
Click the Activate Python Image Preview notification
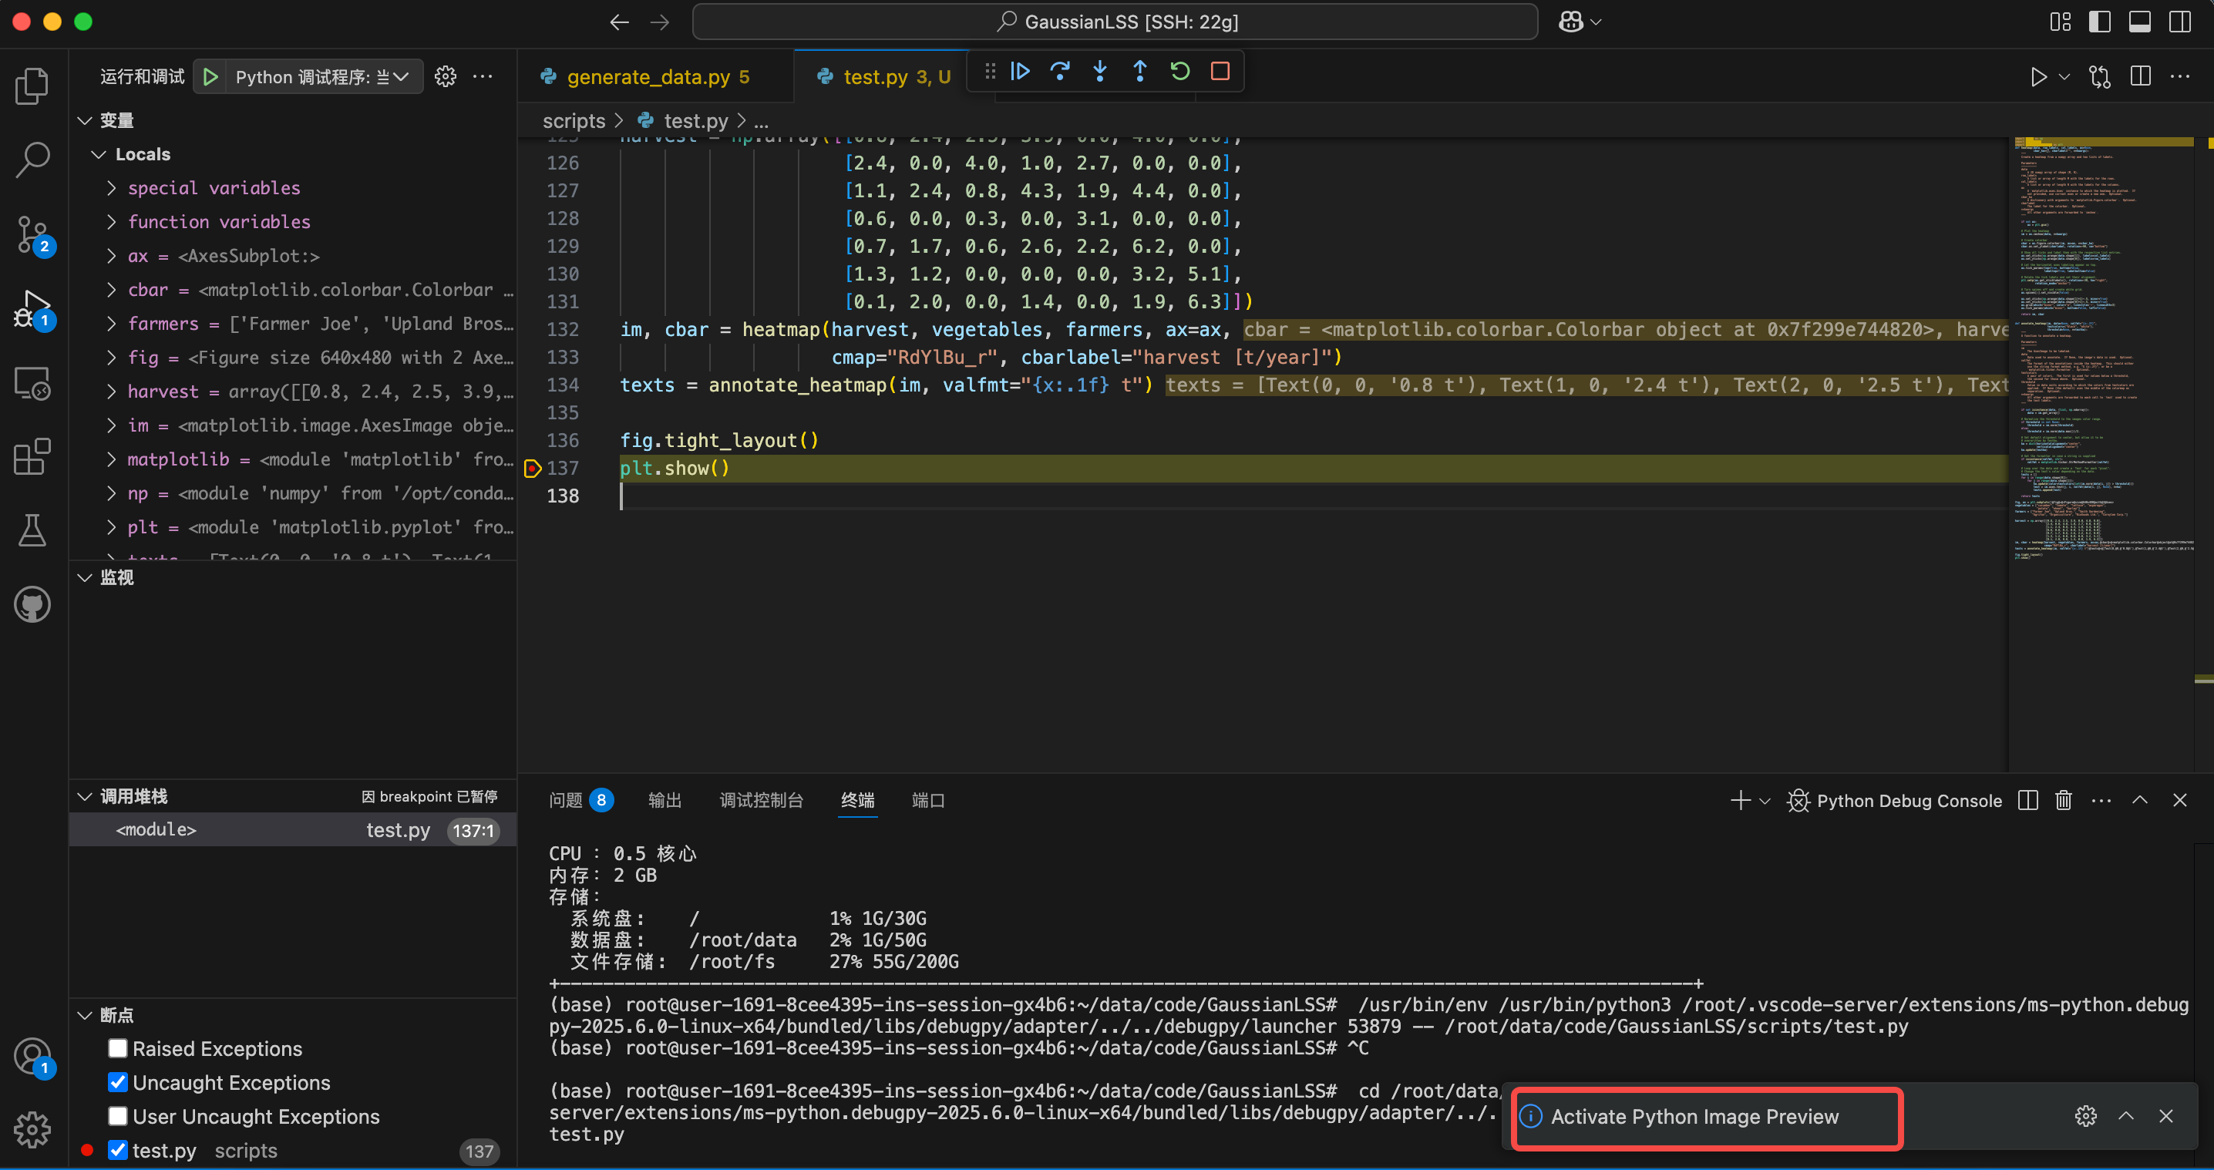coord(1694,1117)
